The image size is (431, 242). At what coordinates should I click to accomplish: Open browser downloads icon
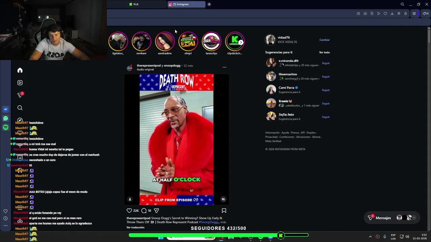[392, 13]
